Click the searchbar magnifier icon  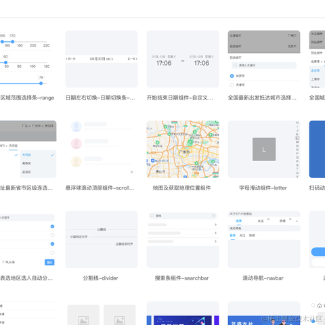152,215
